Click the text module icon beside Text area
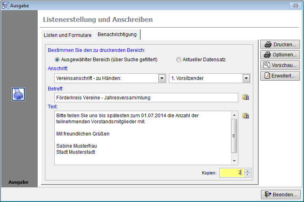Image resolution: width=304 pixels, height=202 pixels. point(245,116)
